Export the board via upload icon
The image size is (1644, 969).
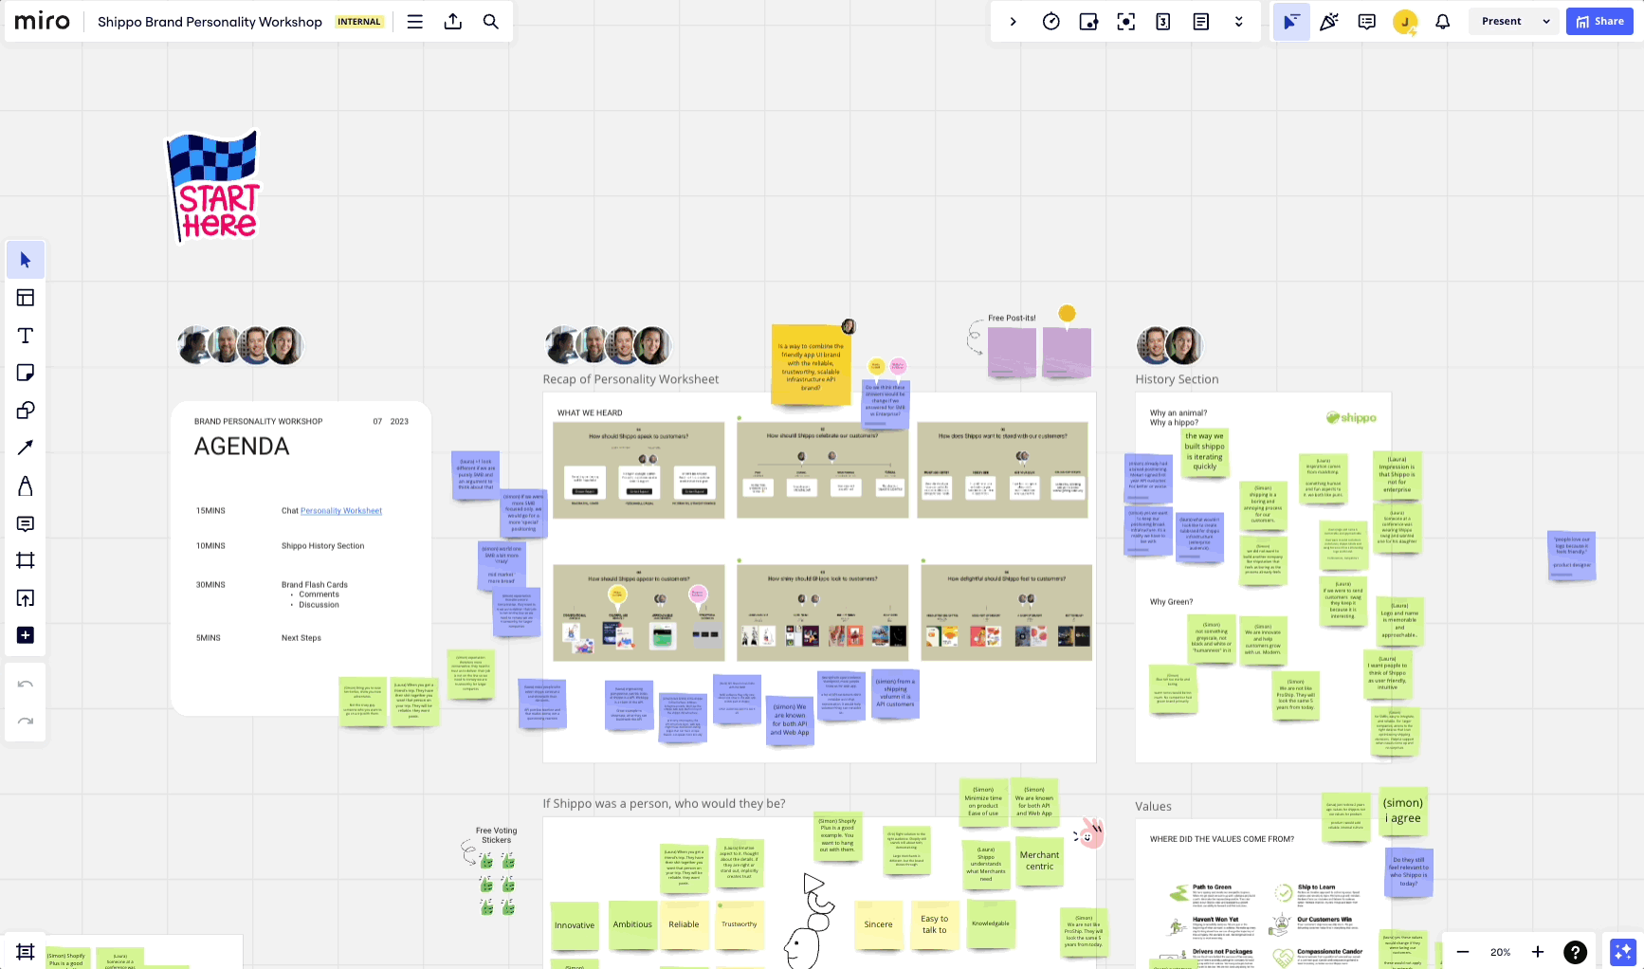(x=453, y=22)
